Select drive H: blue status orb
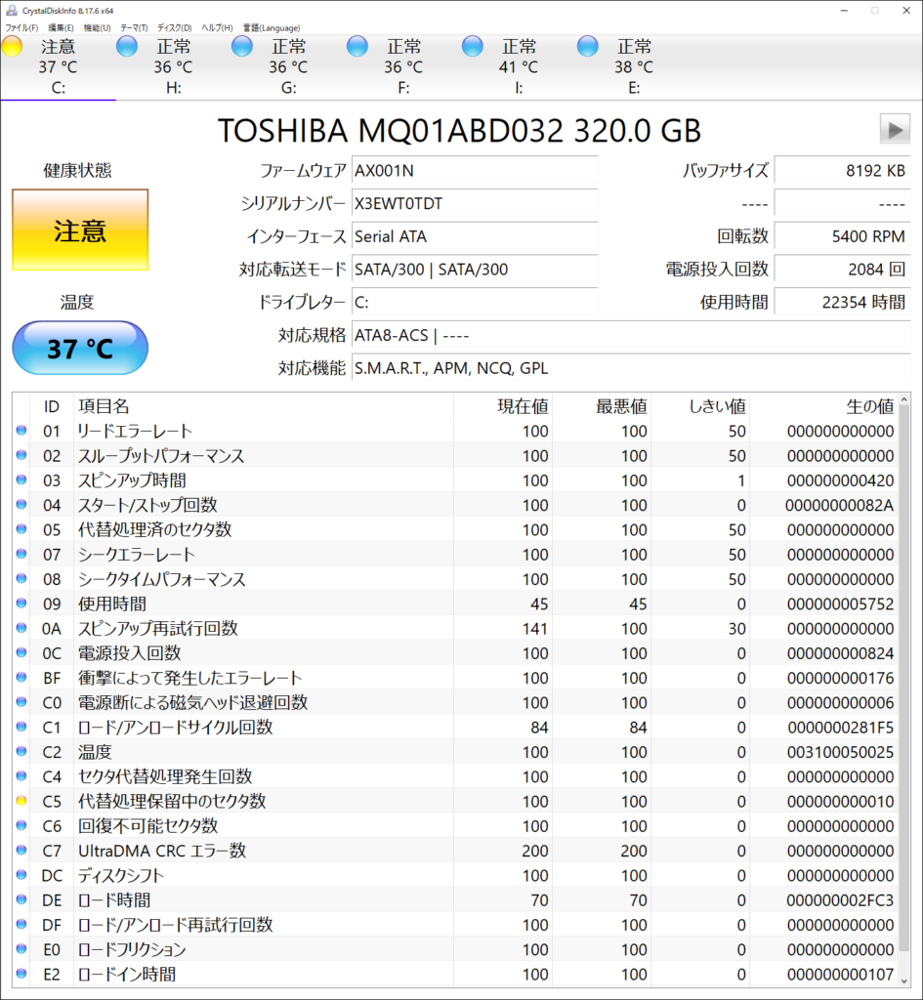This screenshot has height=1000, width=923. [x=127, y=47]
